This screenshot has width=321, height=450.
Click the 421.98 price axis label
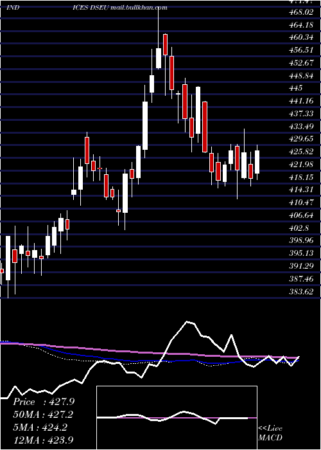click(302, 164)
